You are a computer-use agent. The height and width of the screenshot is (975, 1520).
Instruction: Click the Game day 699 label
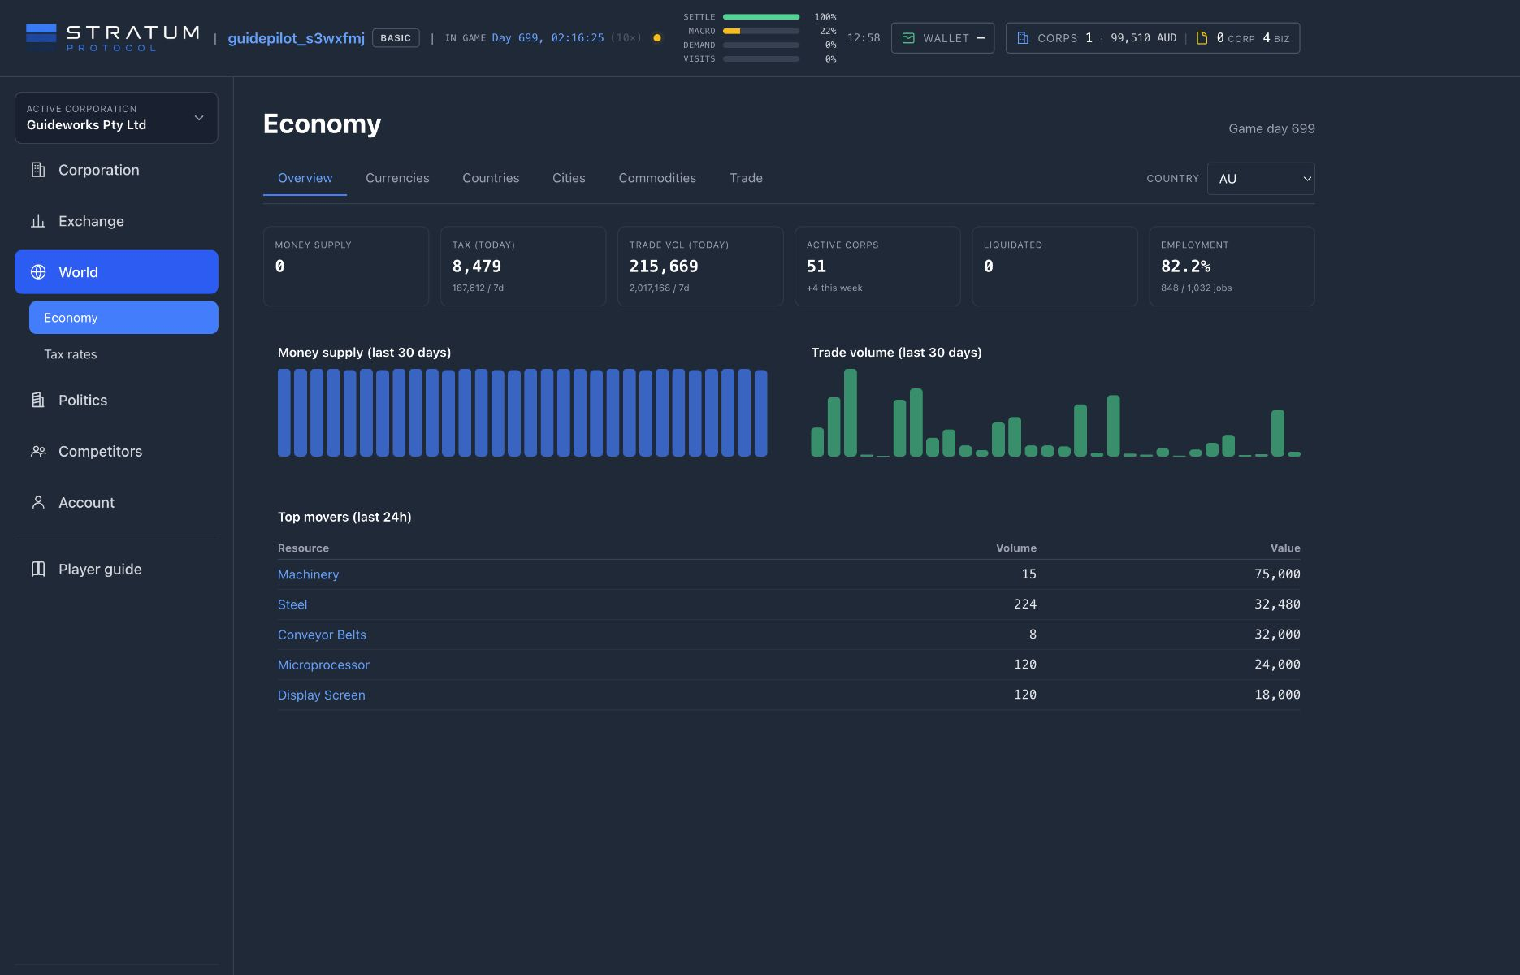pos(1271,128)
